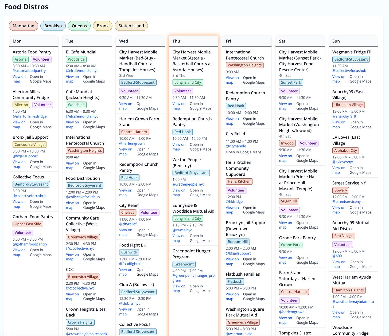Open the @club_a_nyc link
This screenshot has width=389, height=336.
[x=130, y=304]
